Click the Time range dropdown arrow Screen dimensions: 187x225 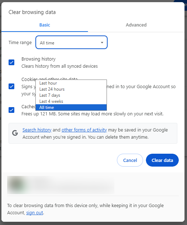point(102,43)
